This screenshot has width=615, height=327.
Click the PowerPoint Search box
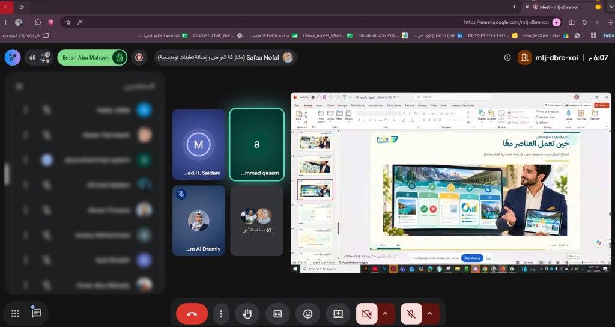pos(453,97)
